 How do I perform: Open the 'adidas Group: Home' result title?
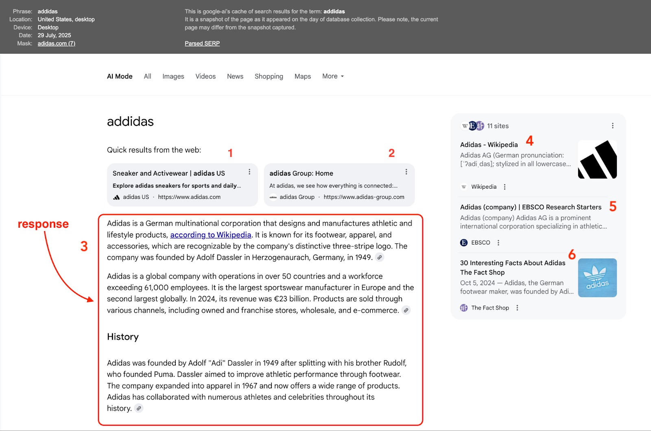pos(301,173)
